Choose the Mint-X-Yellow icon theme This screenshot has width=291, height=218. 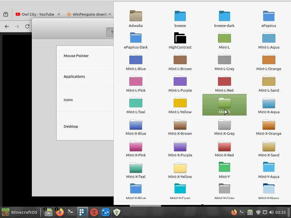tap(180, 170)
